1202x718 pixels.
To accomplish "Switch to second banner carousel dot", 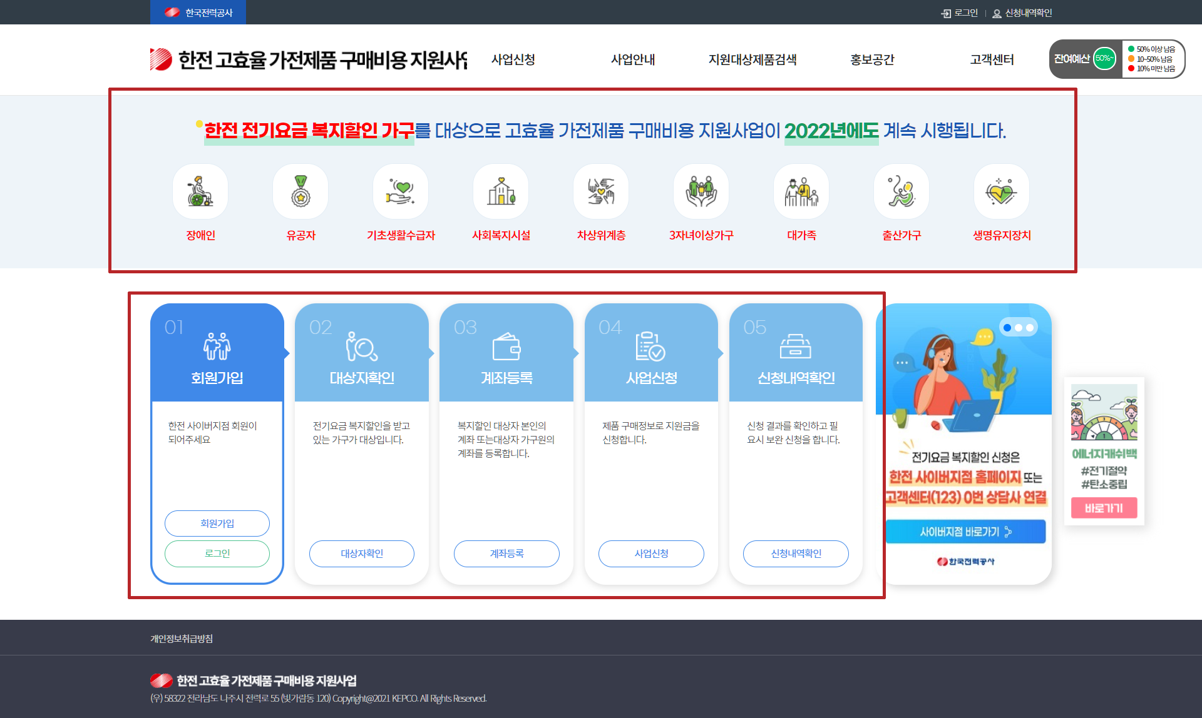I will click(x=1019, y=328).
